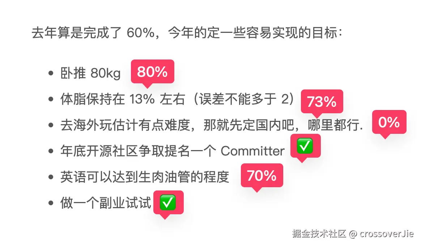The width and height of the screenshot is (421, 246).
Task: Click the 掘金技术社区 watermark text
Action: pos(319,233)
